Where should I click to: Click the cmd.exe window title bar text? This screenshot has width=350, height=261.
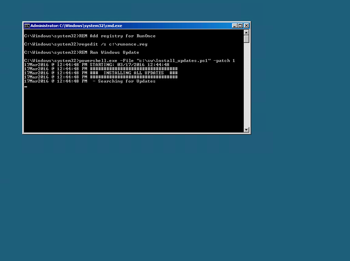pyautogui.click(x=76, y=26)
